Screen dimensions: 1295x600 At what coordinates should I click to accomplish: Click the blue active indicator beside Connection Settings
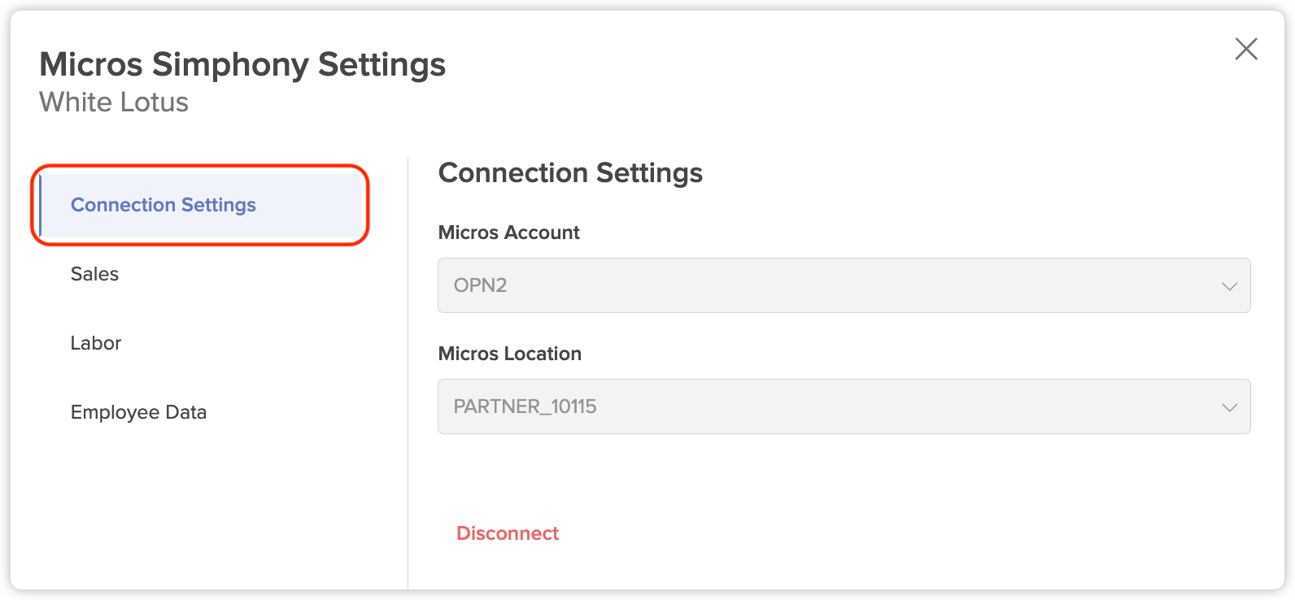[x=40, y=205]
